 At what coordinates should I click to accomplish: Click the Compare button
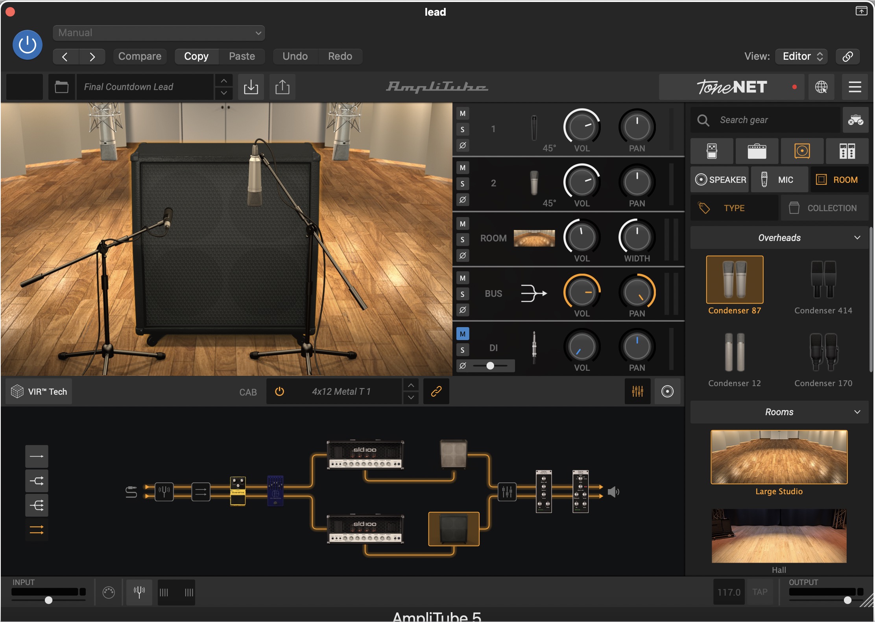140,56
